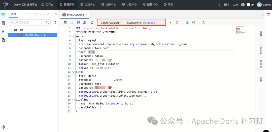Click the text 'hostname: localhost'
Screen dimensions: 272x132
[94, 48]
